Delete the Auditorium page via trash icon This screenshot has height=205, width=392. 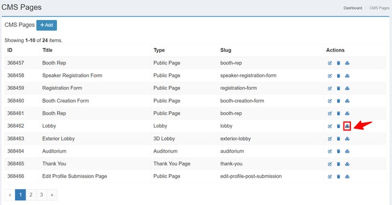pyautogui.click(x=338, y=151)
